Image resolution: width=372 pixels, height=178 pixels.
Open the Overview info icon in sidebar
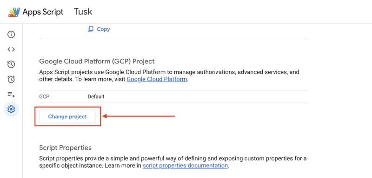tap(11, 34)
